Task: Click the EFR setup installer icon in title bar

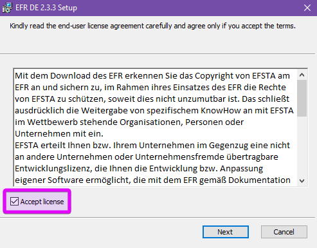Action: coord(7,8)
